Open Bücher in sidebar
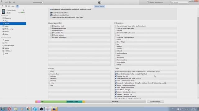Image resolution: width=199 pixels, height=111 pixels. (x=7, y=48)
